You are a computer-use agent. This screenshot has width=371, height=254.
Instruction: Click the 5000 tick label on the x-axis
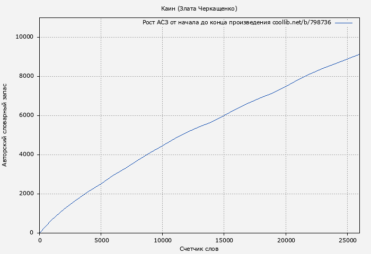coord(101,240)
